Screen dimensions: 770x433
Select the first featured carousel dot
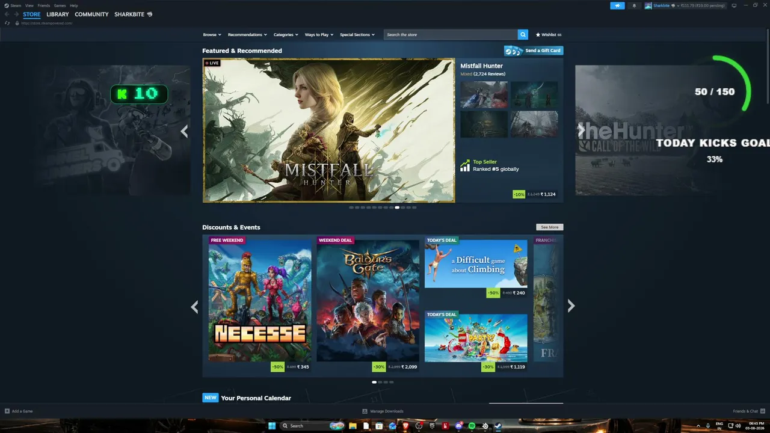click(351, 207)
